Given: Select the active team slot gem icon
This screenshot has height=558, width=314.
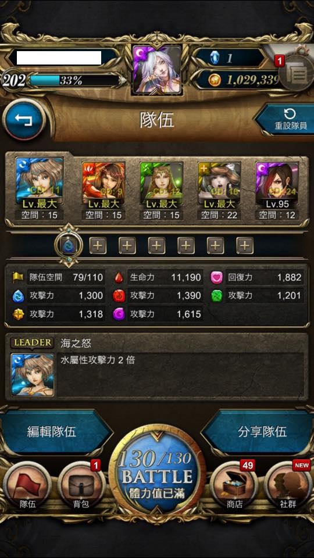Looking at the screenshot, I should click(69, 245).
